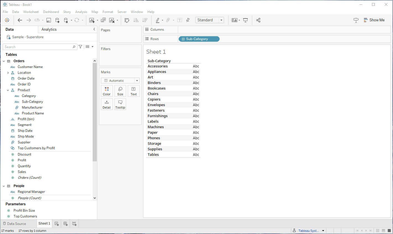Click the Search field in Data pane
Screen dimensions: 393x234
click(x=38, y=47)
